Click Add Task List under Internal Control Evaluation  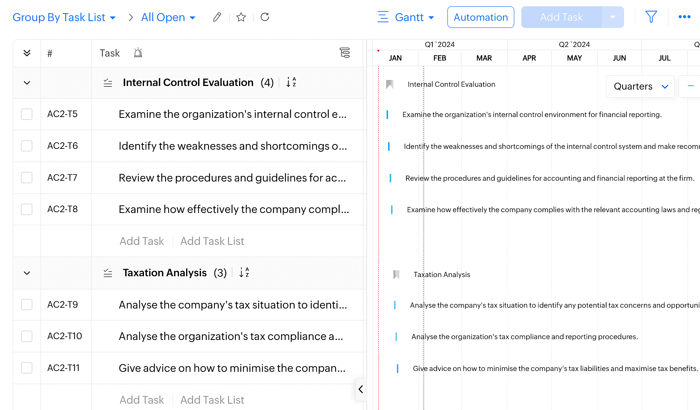[x=212, y=241]
